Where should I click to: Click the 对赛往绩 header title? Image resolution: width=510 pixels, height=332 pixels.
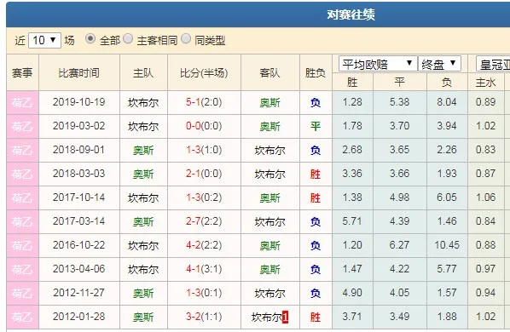351,14
